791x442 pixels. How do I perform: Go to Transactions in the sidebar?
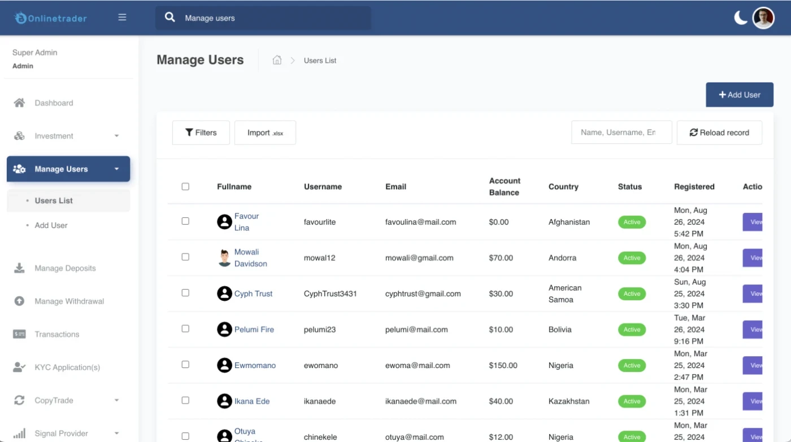[x=56, y=334]
